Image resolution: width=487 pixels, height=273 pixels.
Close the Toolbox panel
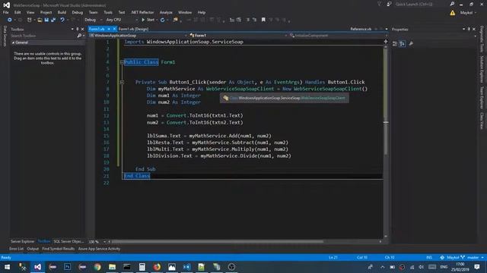(82, 29)
